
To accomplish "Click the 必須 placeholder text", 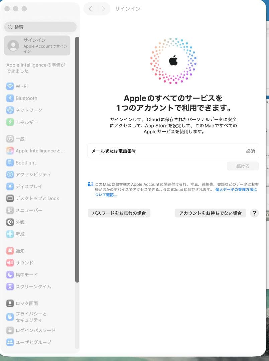I will coord(250,151).
